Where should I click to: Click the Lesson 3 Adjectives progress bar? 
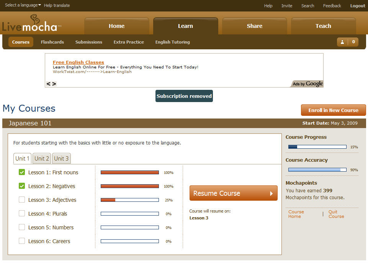tap(129, 200)
